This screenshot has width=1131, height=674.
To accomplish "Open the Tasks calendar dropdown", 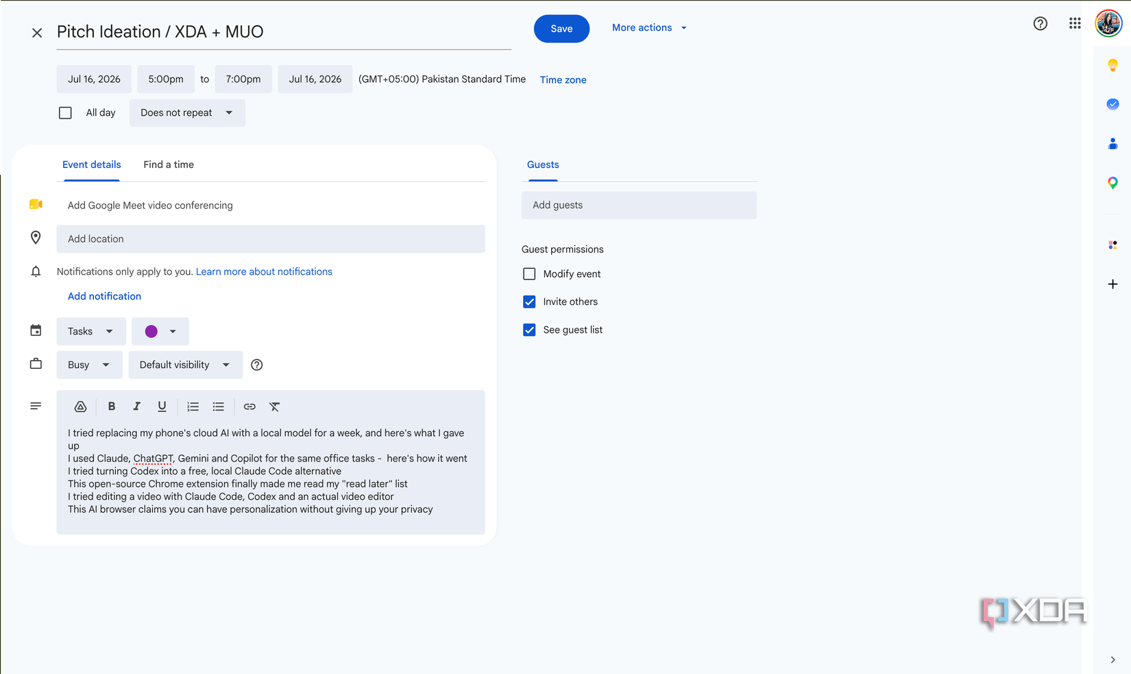I will click(x=91, y=331).
